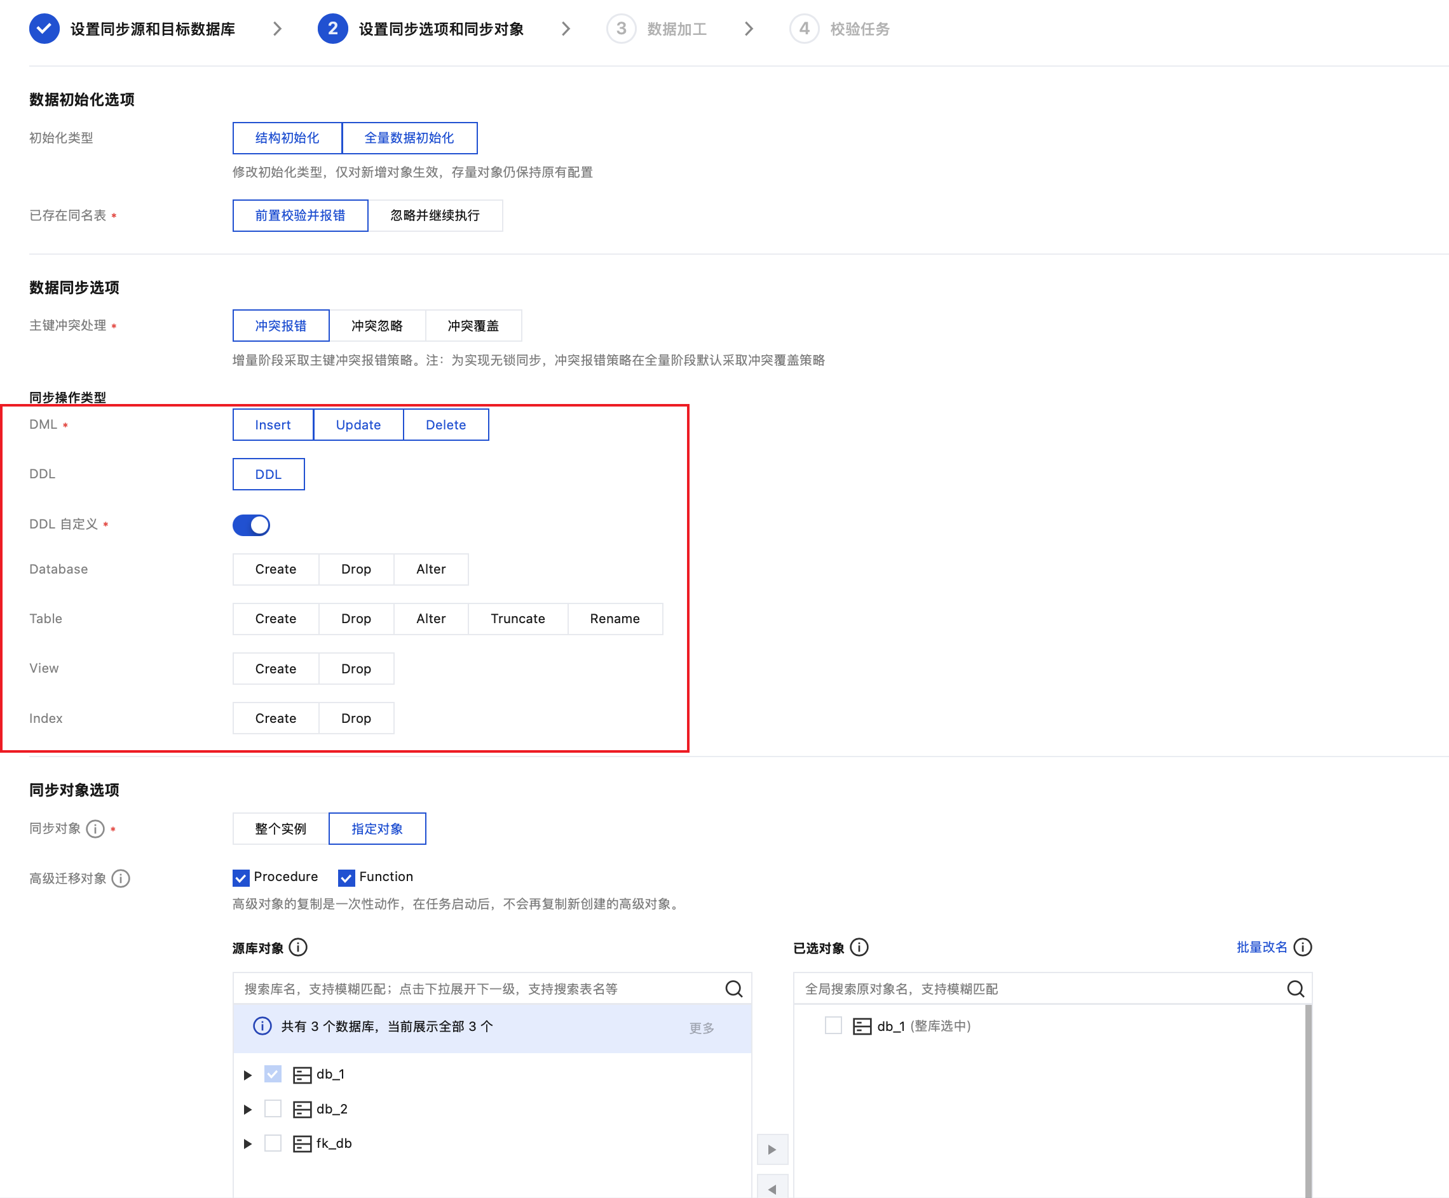The image size is (1449, 1198).
Task: Click right arrow to move objects to selected
Action: (772, 1149)
